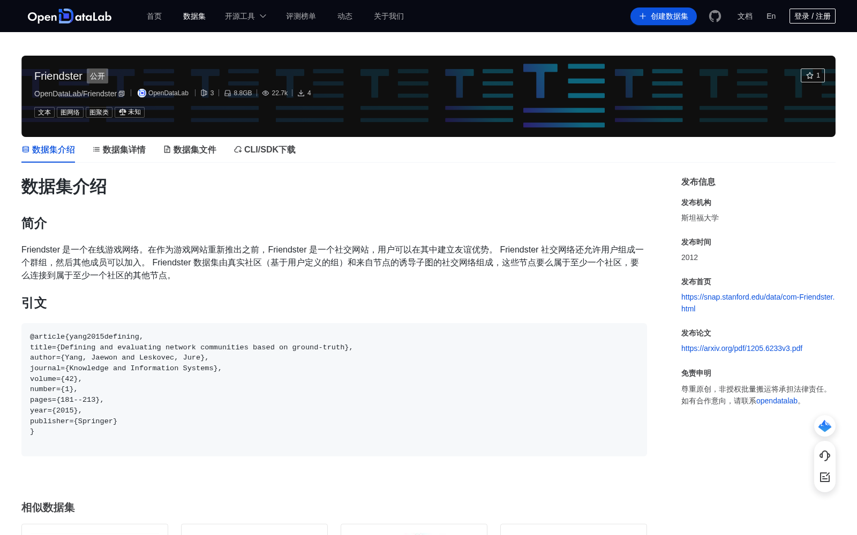Screen dimensions: 857x535
Task: Click the file count icon showing 3
Action: (x=204, y=93)
